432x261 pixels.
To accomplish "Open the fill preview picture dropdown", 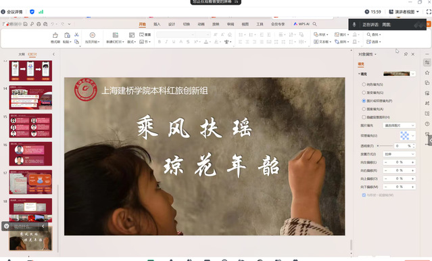I will (400, 74).
